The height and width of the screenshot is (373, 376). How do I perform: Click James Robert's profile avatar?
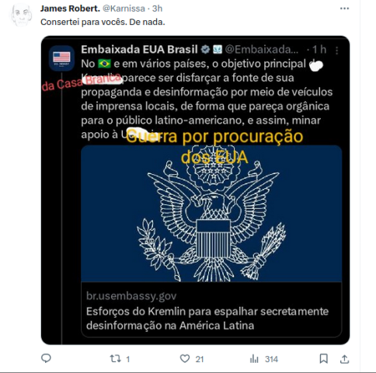(x=21, y=15)
